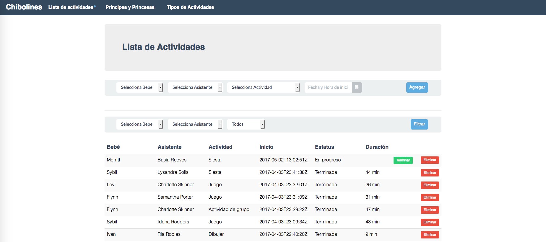
Task: Select assistant name Lysandra Solis
Action: [x=173, y=172]
